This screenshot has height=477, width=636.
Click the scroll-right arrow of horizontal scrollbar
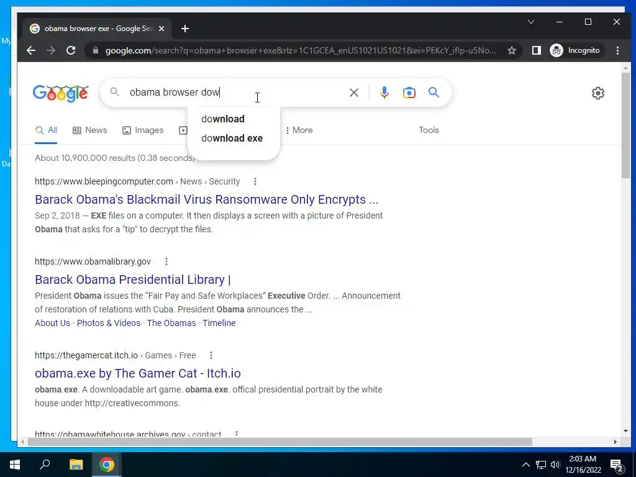616,442
